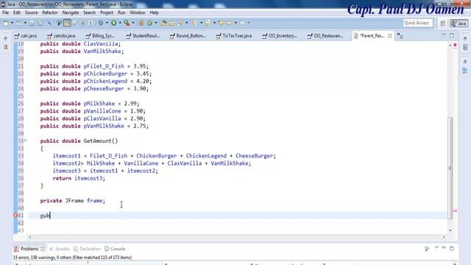The image size is (471, 265).
Task: Click the Open Perspective icon
Action: pos(443,24)
